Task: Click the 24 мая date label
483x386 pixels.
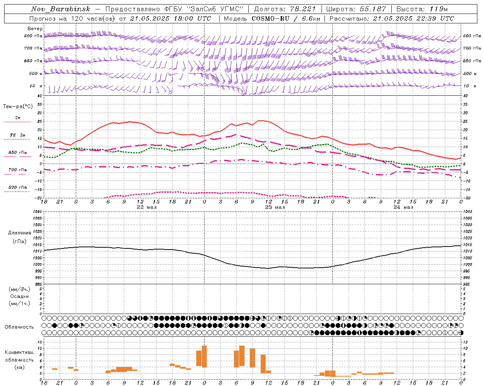Action: pyautogui.click(x=403, y=207)
